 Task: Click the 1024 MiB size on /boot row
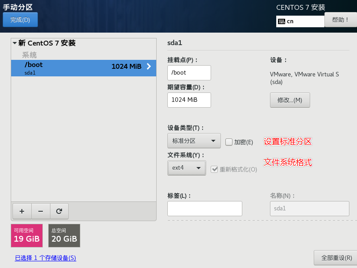pyautogui.click(x=126, y=66)
